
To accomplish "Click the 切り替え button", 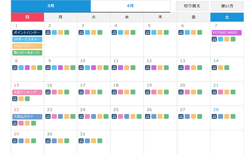I will 192,6.
